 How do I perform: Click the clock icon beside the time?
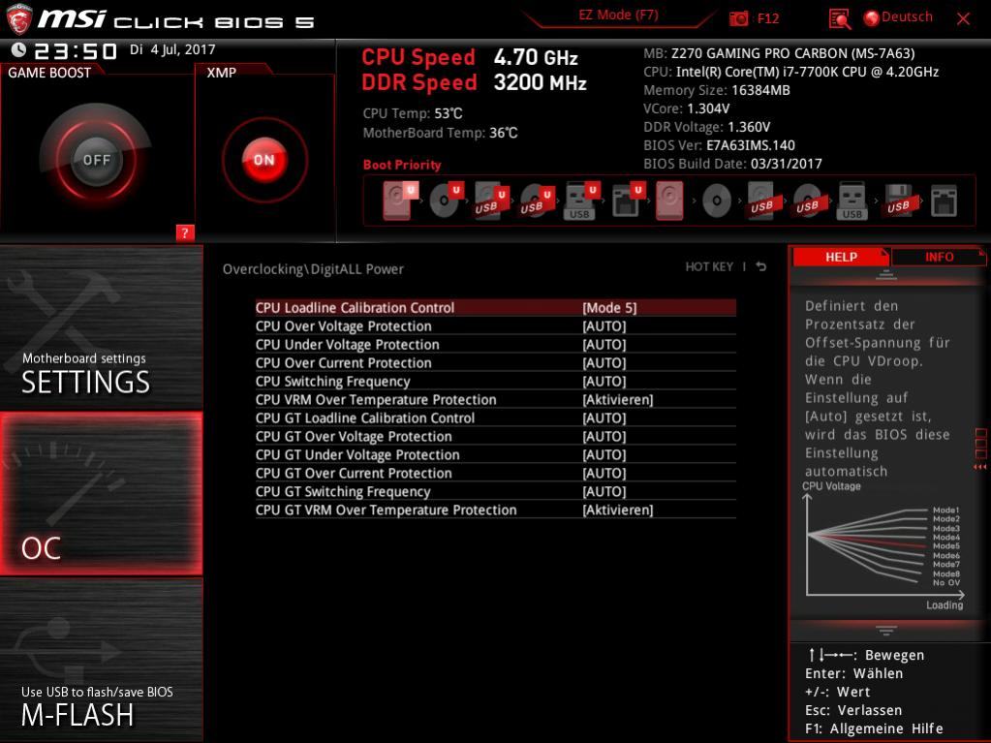[x=18, y=50]
